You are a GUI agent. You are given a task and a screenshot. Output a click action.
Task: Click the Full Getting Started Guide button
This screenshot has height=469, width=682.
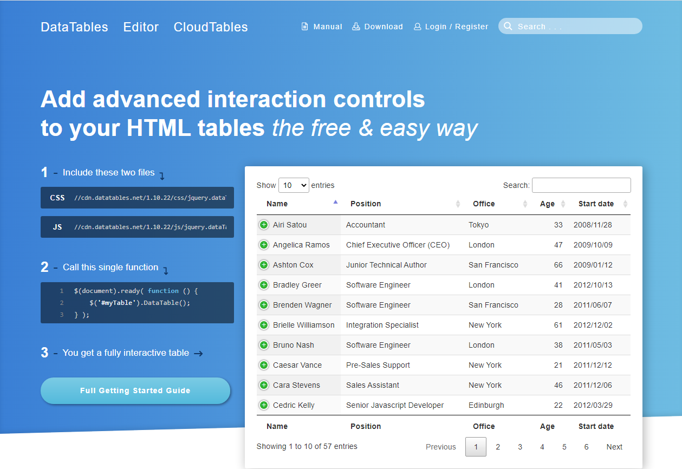pos(135,390)
